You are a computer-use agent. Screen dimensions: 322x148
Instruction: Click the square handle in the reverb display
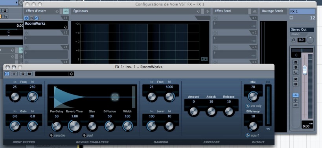point(115,97)
